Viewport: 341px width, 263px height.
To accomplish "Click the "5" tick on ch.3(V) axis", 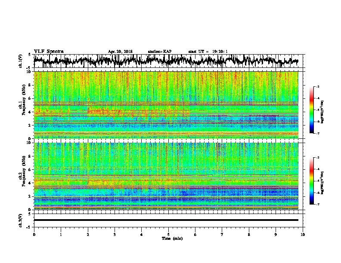I will tap(30, 214).
